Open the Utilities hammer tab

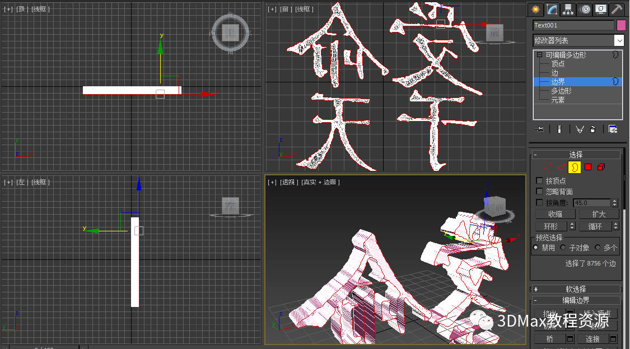(x=617, y=10)
